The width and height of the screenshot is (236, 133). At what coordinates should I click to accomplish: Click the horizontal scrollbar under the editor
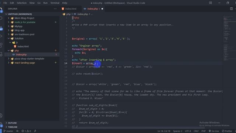pos(139,128)
